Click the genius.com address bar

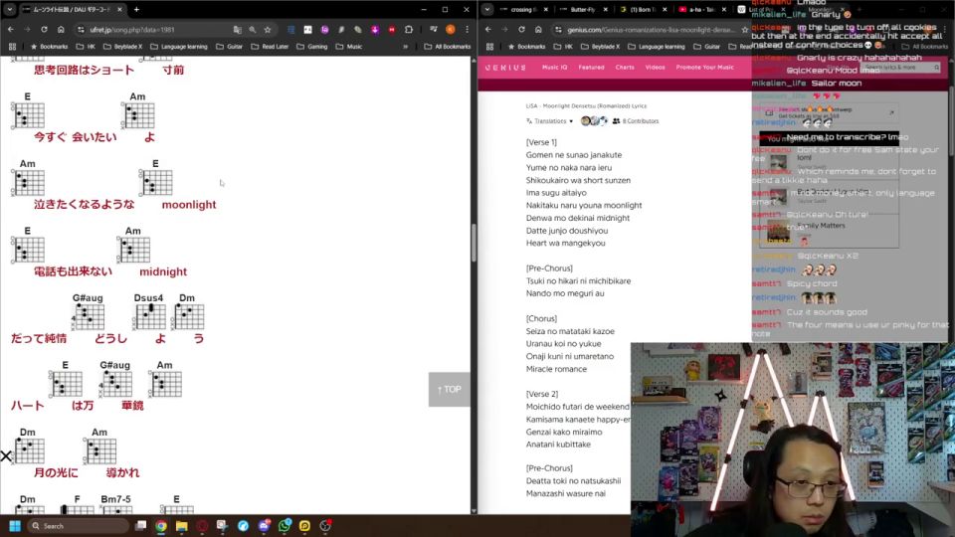(651, 29)
